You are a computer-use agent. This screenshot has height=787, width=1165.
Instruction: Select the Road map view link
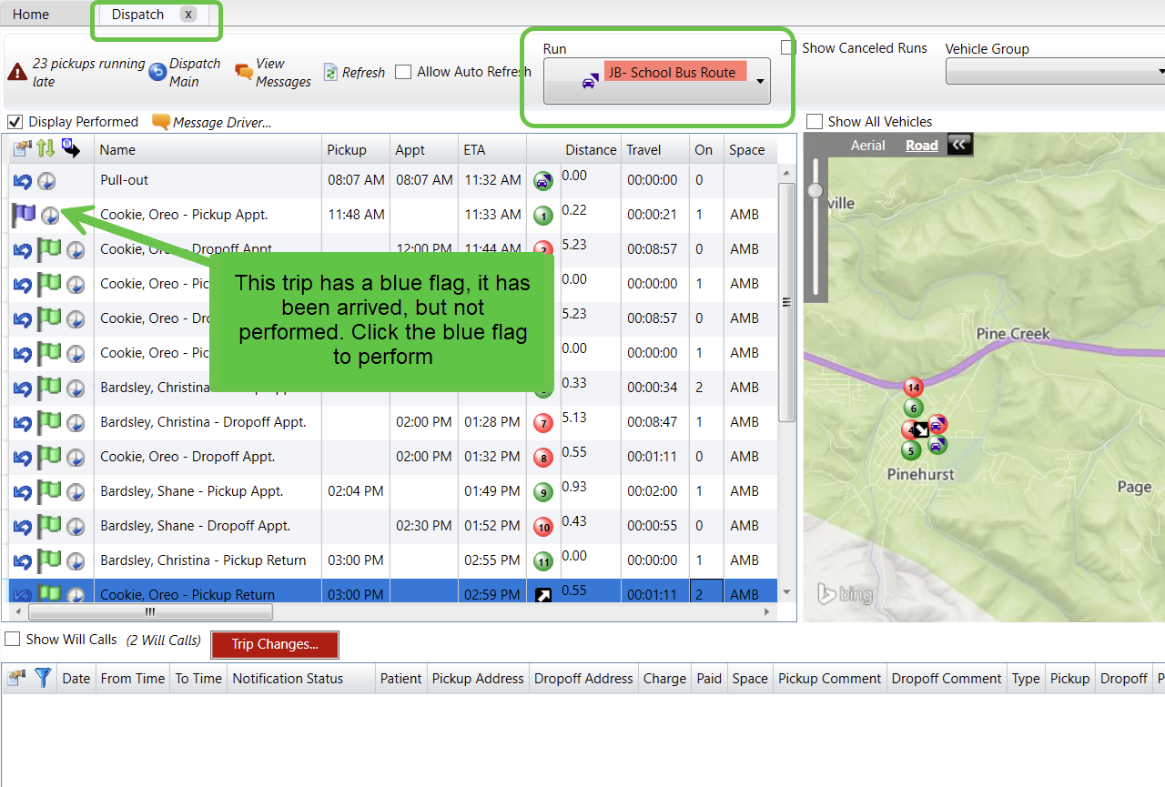[x=921, y=146]
